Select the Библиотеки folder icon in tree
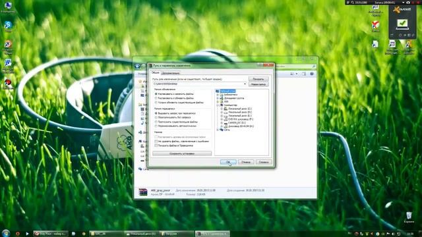 click(222, 95)
